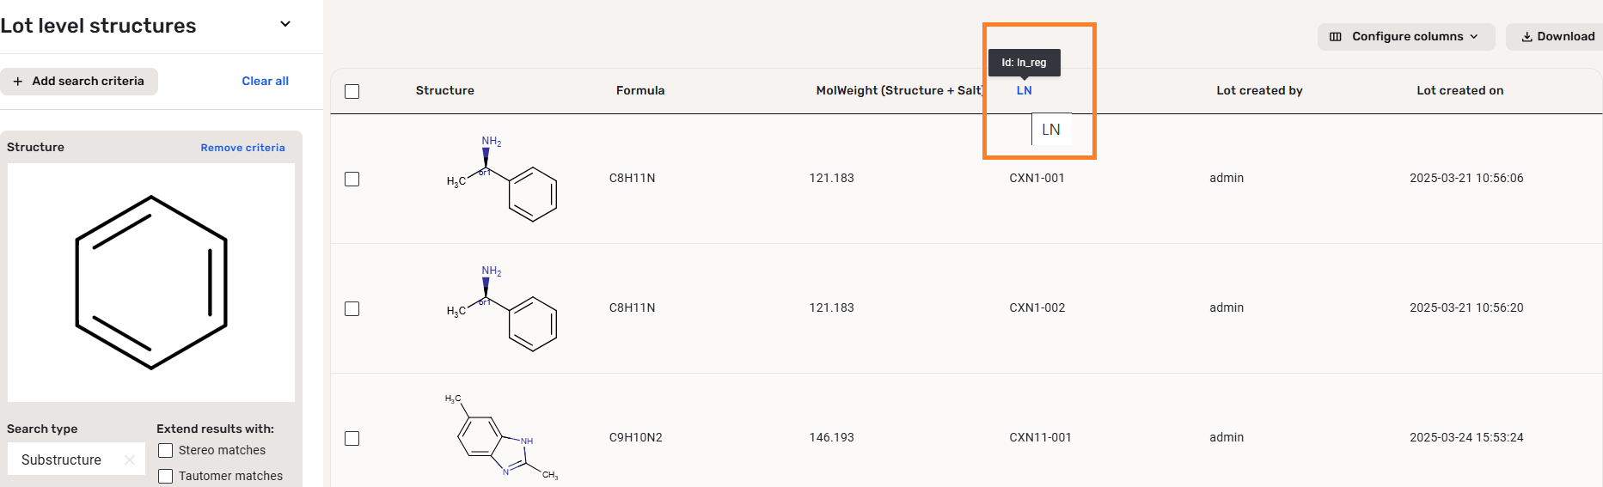
Task: Click the plus icon in Add search criteria
Action: click(18, 82)
